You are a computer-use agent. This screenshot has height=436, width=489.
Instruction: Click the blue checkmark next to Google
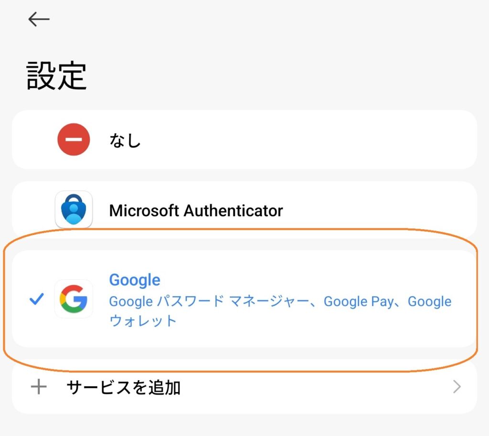tap(36, 299)
